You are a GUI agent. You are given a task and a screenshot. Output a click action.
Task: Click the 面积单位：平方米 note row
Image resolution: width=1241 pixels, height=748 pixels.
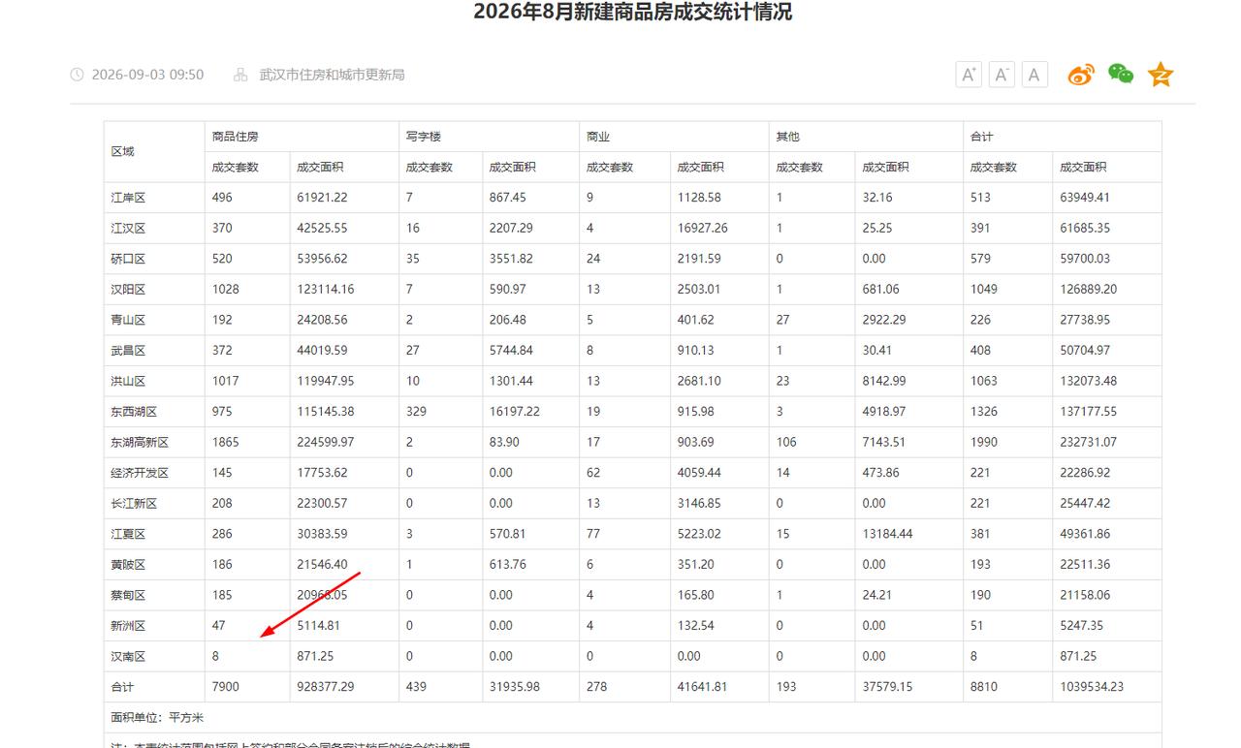(x=633, y=718)
